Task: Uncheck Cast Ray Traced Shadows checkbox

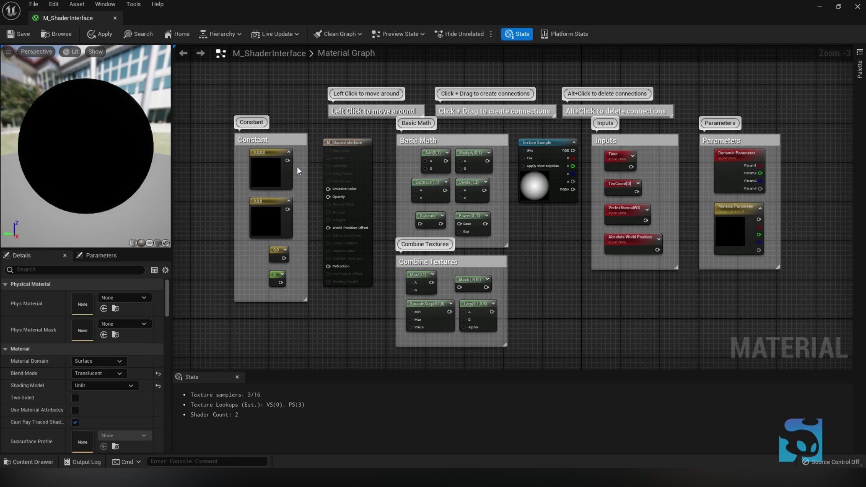Action: point(75,422)
